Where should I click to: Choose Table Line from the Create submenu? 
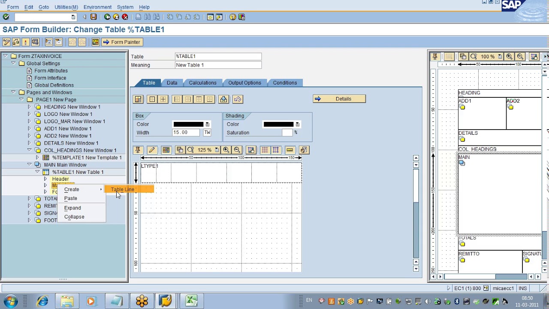click(x=123, y=189)
